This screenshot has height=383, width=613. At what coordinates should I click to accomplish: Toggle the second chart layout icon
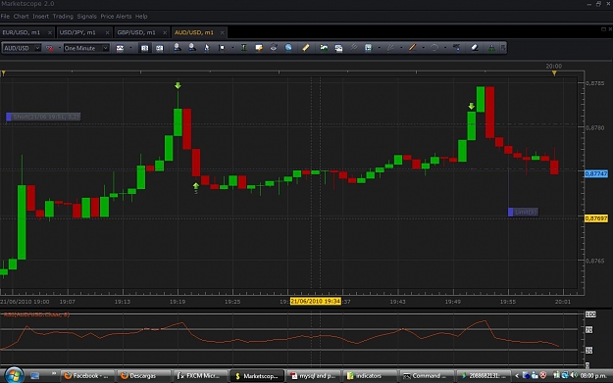160,48
